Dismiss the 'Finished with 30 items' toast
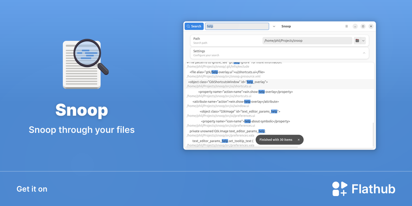This screenshot has height=206, width=412. click(299, 140)
